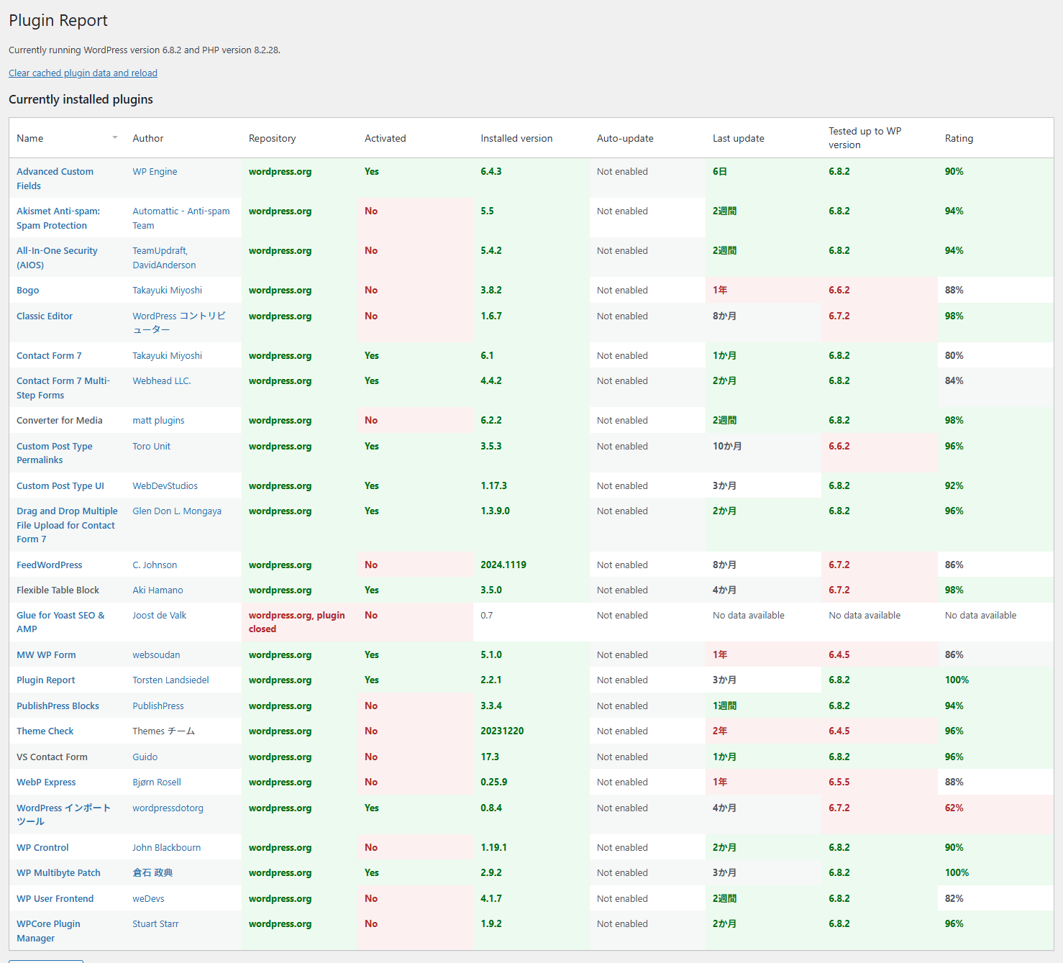Visit author websoudan's link
The height and width of the screenshot is (963, 1063).
pyautogui.click(x=156, y=654)
